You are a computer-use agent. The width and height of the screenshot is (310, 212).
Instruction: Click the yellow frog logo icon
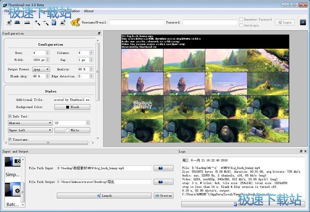(x=76, y=22)
